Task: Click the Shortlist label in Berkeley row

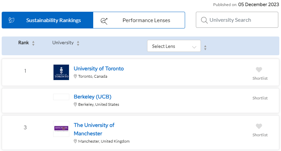Action: pyautogui.click(x=260, y=98)
